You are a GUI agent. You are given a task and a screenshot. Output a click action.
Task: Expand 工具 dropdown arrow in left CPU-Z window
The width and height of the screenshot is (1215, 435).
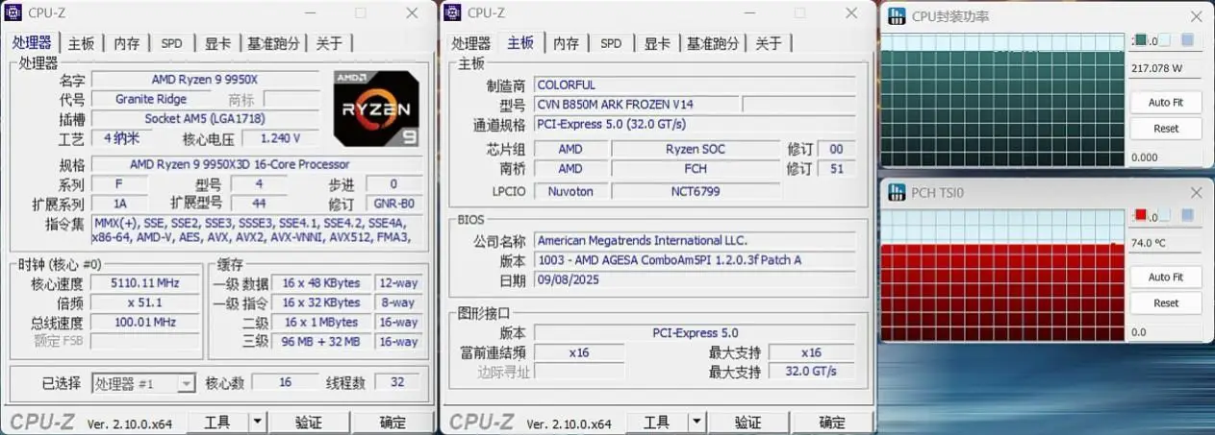(257, 423)
